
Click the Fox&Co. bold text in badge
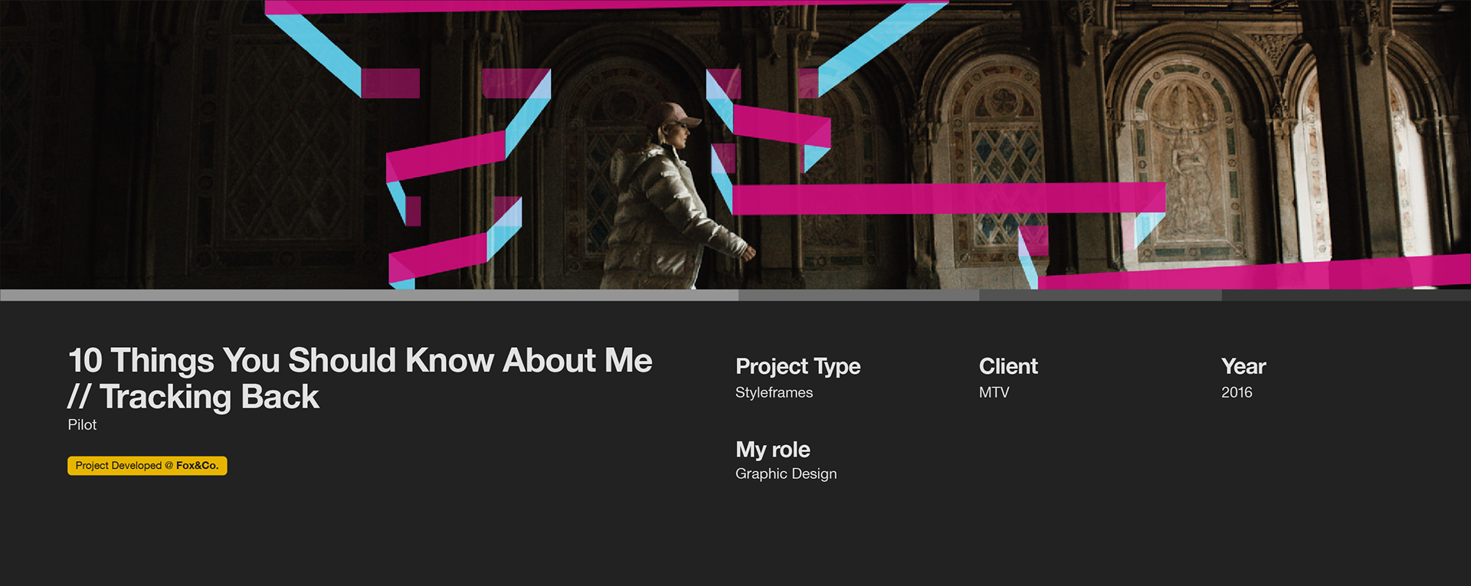pos(197,466)
